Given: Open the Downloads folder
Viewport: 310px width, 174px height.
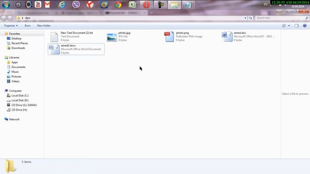Looking at the screenshot, I should click(18, 48).
